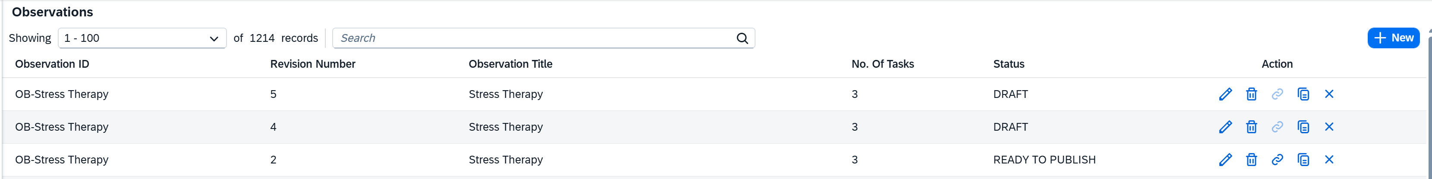Copy the revision 5 observation
Screen dimensions: 1432x179
[1303, 94]
